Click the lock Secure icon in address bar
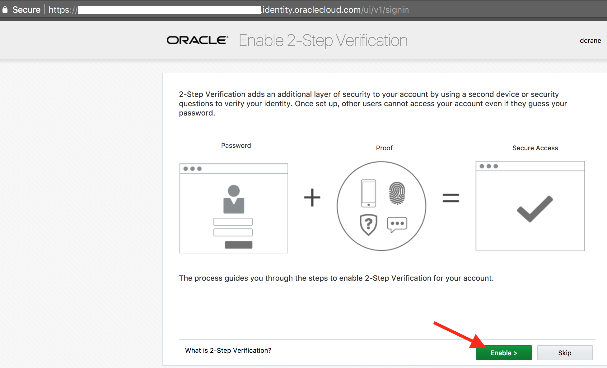 [5, 10]
